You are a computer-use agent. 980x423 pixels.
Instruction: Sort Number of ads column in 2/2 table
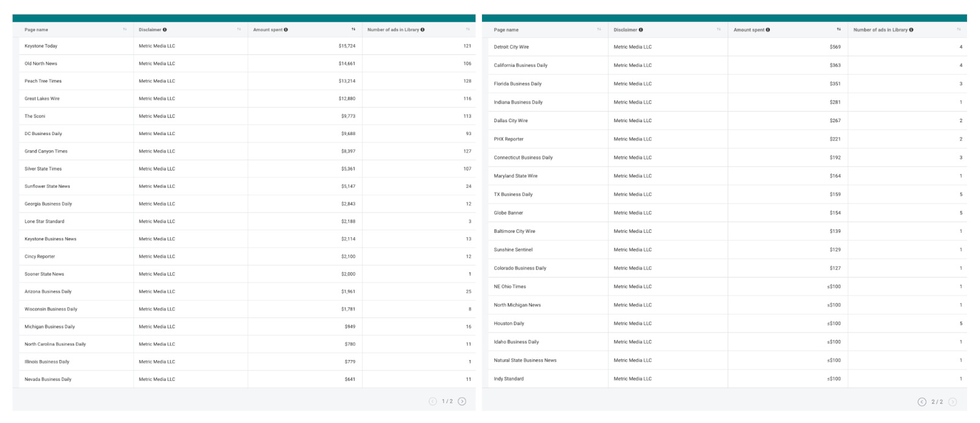(x=959, y=29)
